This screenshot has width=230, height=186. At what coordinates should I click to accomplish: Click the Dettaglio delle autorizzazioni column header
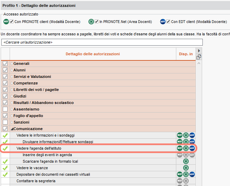coord(93,54)
